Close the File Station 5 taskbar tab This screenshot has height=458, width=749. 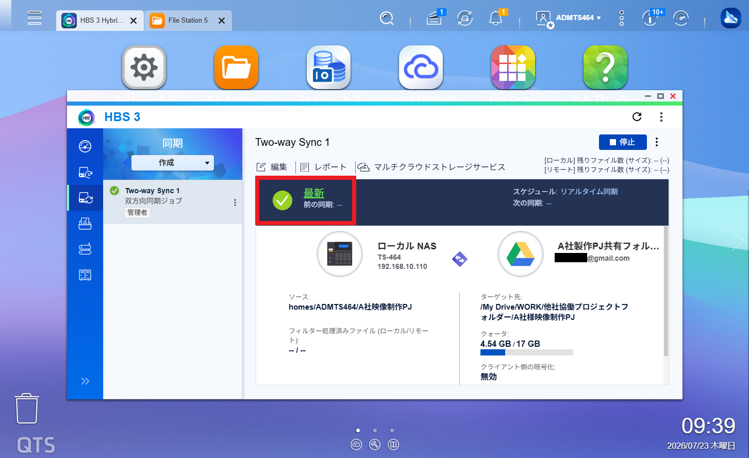pos(222,21)
